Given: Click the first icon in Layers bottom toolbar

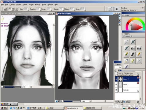Looking at the screenshot, I should click(x=116, y=101).
